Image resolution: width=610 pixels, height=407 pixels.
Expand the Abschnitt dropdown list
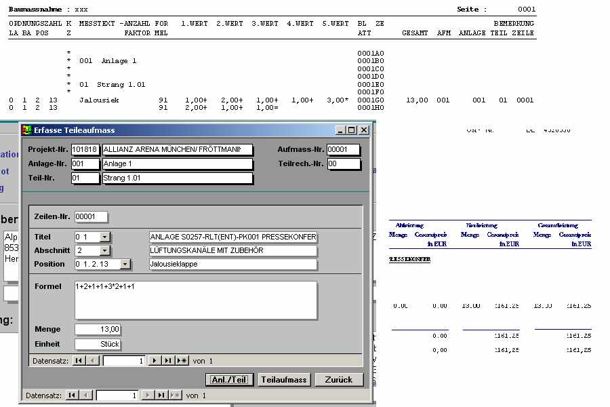(104, 250)
